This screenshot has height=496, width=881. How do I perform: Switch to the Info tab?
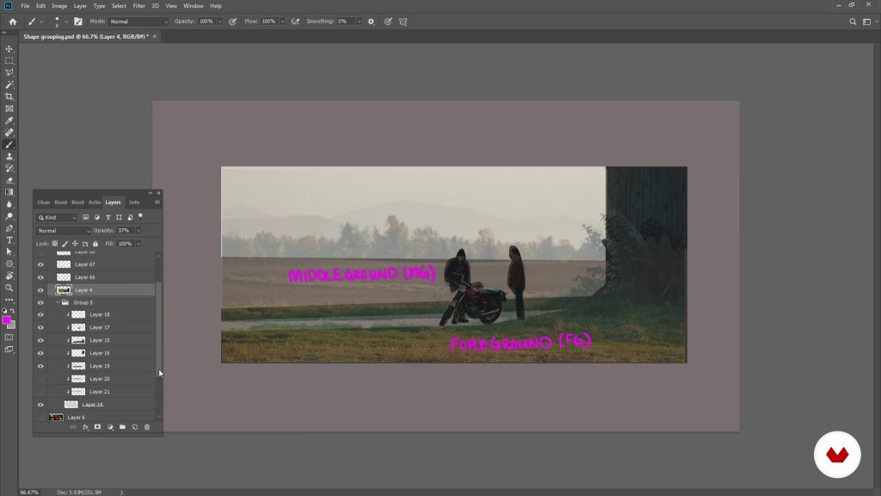pos(134,202)
